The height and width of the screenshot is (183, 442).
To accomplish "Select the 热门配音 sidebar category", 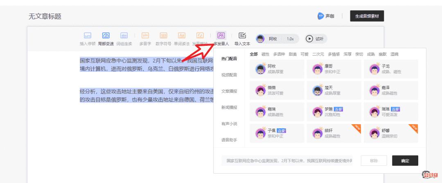I will pyautogui.click(x=229, y=59).
